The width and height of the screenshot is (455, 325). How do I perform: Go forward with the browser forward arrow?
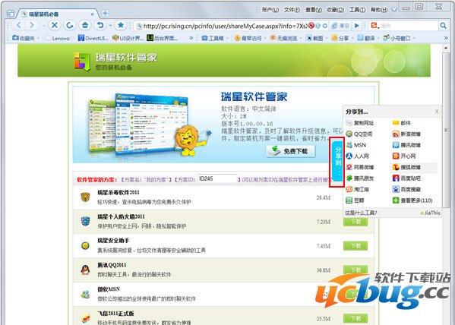(32, 26)
